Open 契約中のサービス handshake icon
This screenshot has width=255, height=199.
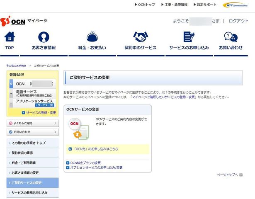[x=141, y=37]
